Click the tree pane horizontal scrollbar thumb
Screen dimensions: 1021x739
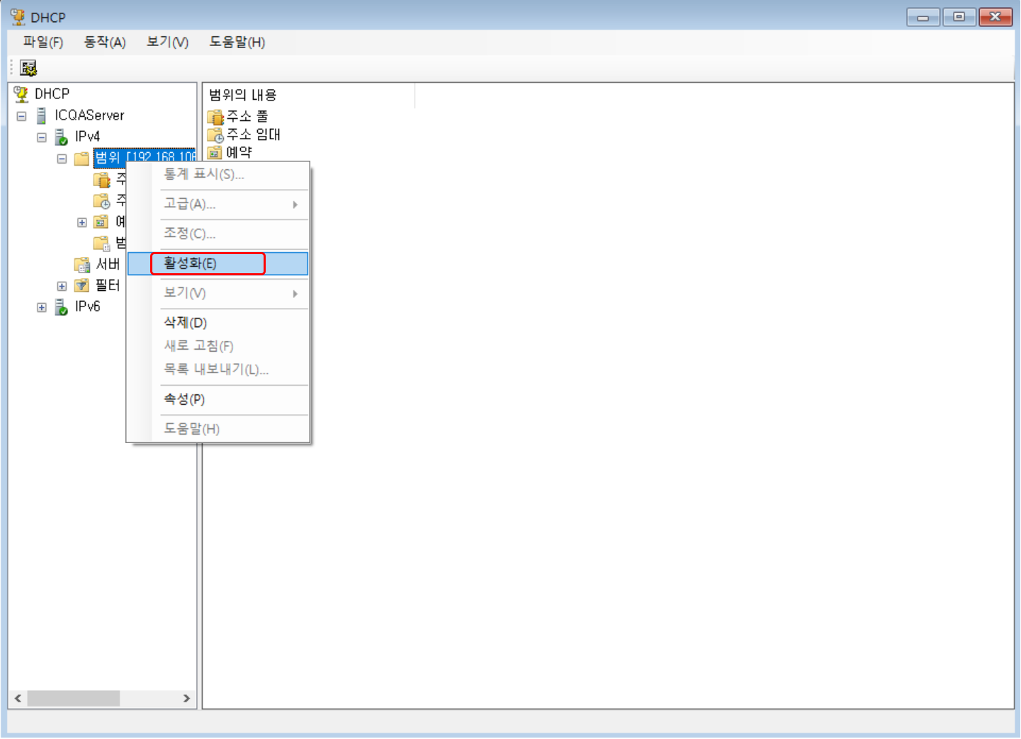[x=73, y=699]
